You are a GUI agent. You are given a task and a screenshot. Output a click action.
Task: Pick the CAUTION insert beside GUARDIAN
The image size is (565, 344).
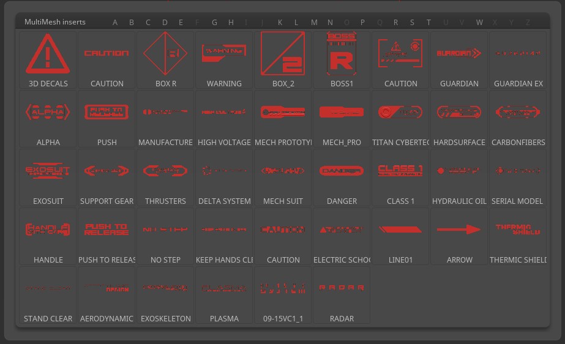click(400, 60)
